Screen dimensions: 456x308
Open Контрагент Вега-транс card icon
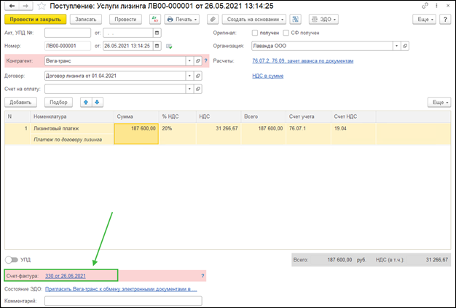pyautogui.click(x=197, y=60)
